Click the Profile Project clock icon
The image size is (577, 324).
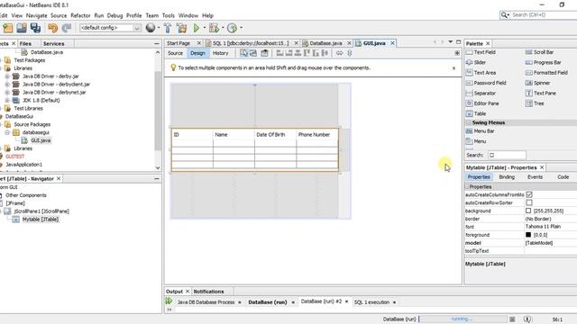(232, 28)
